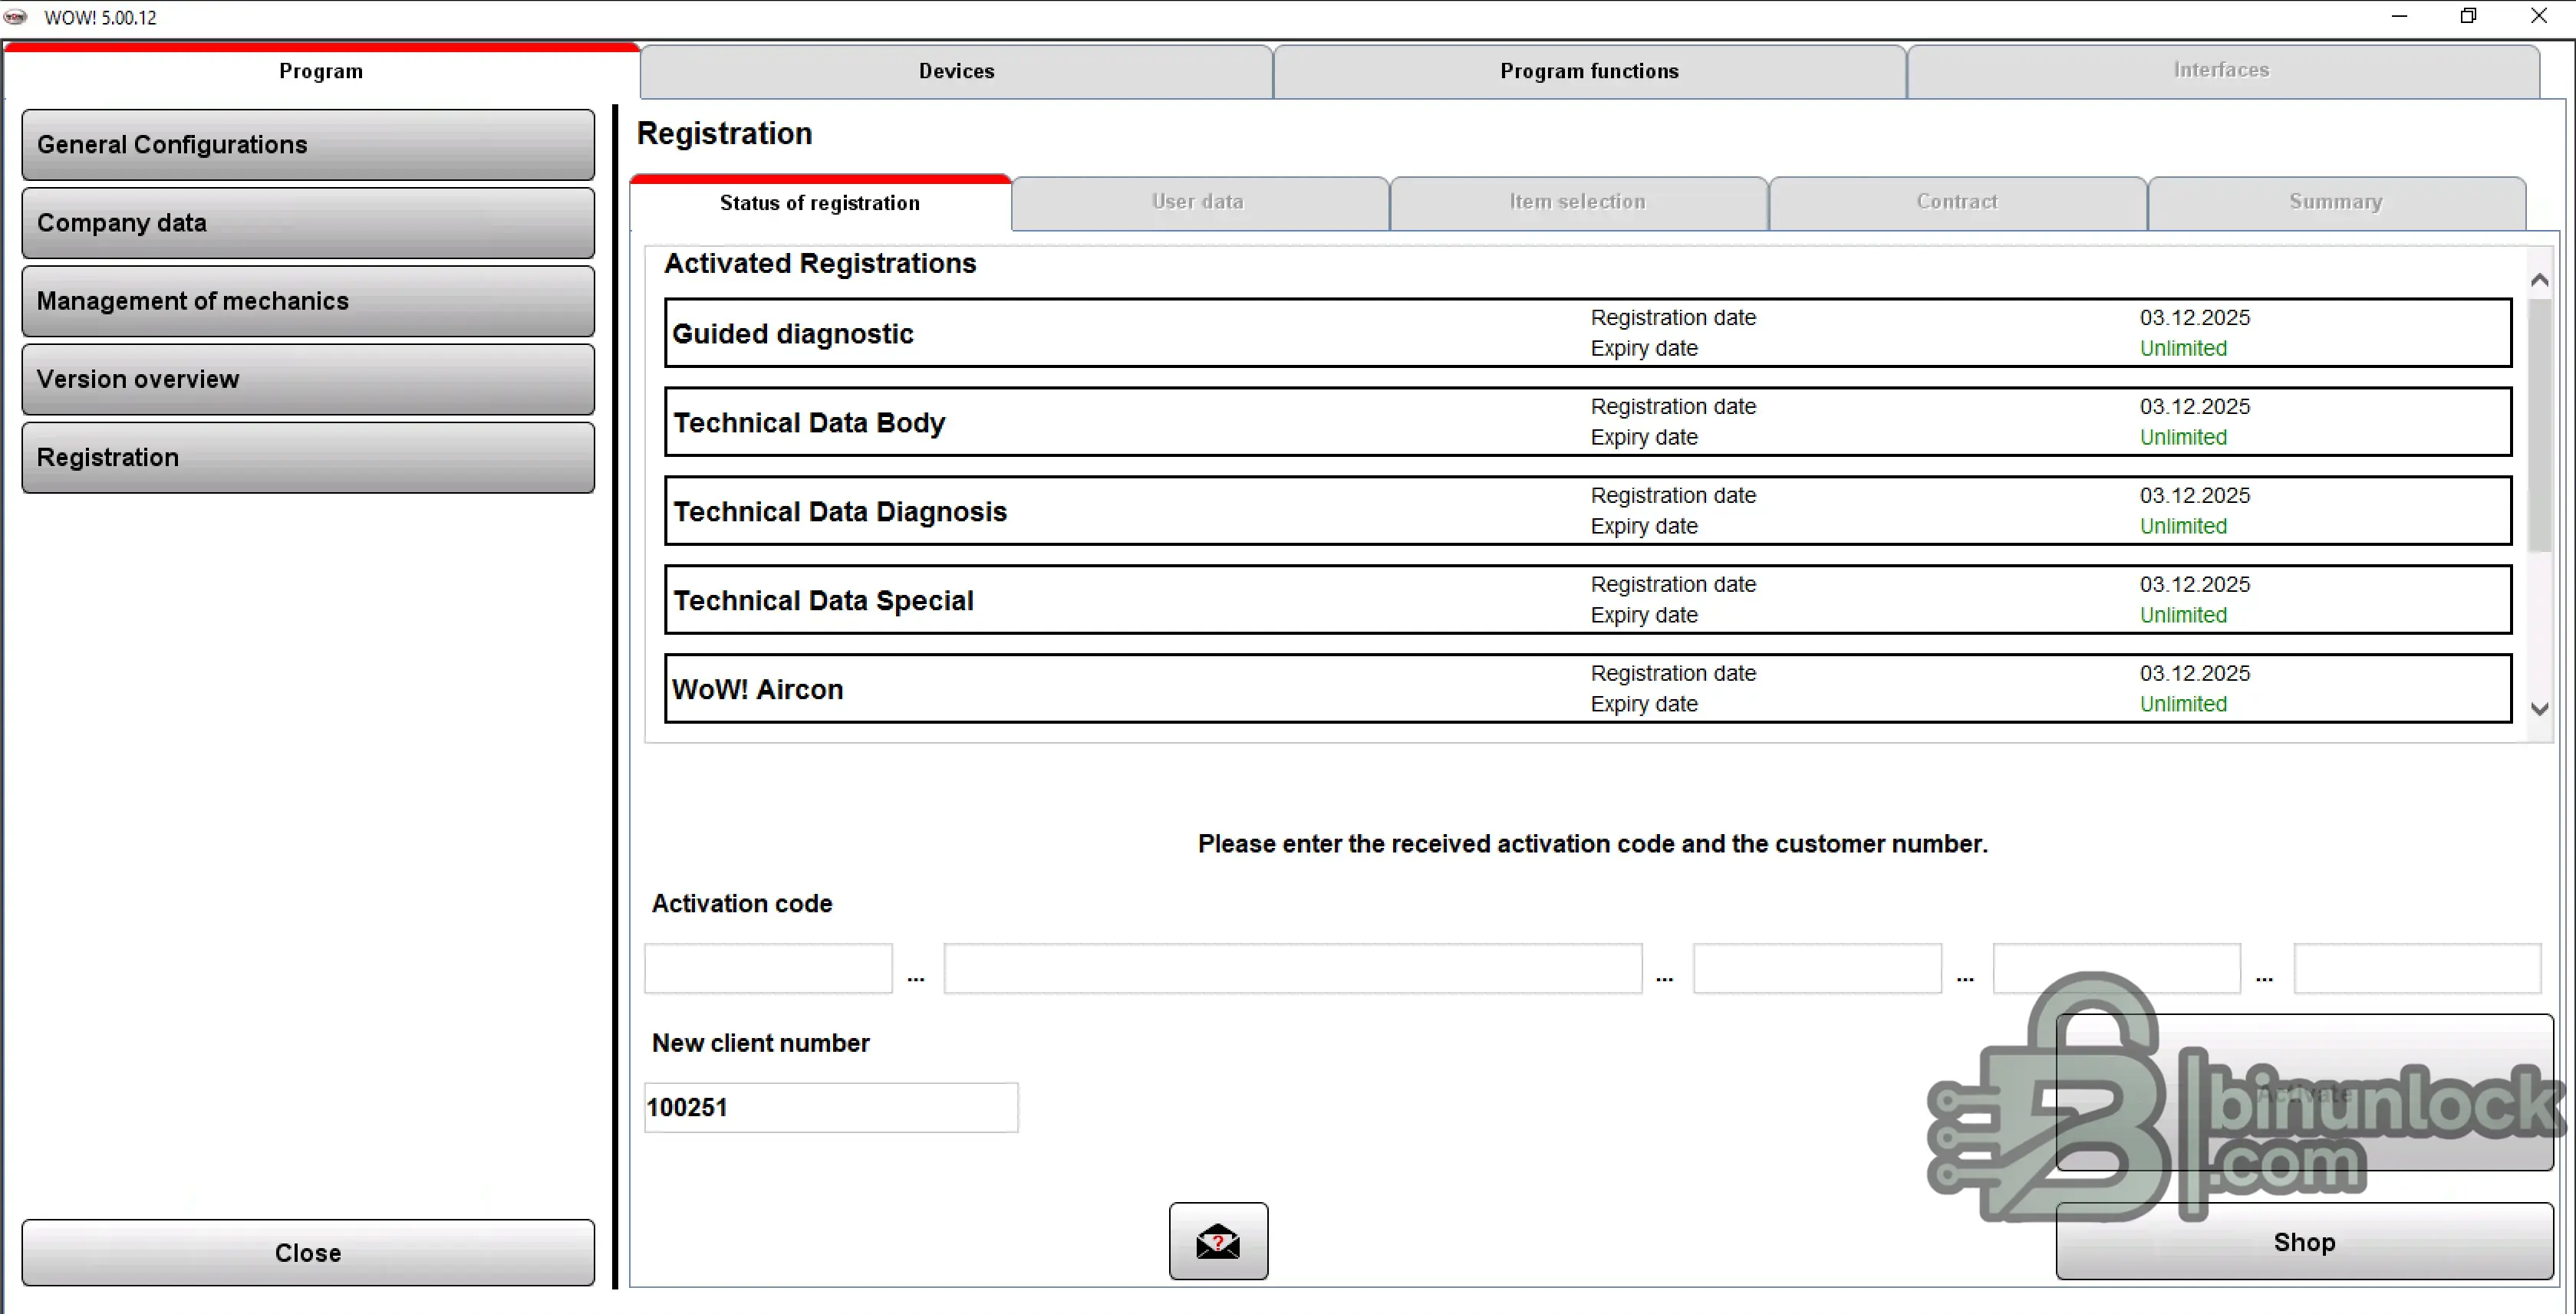
Task: Click the Close button
Action: [x=308, y=1252]
